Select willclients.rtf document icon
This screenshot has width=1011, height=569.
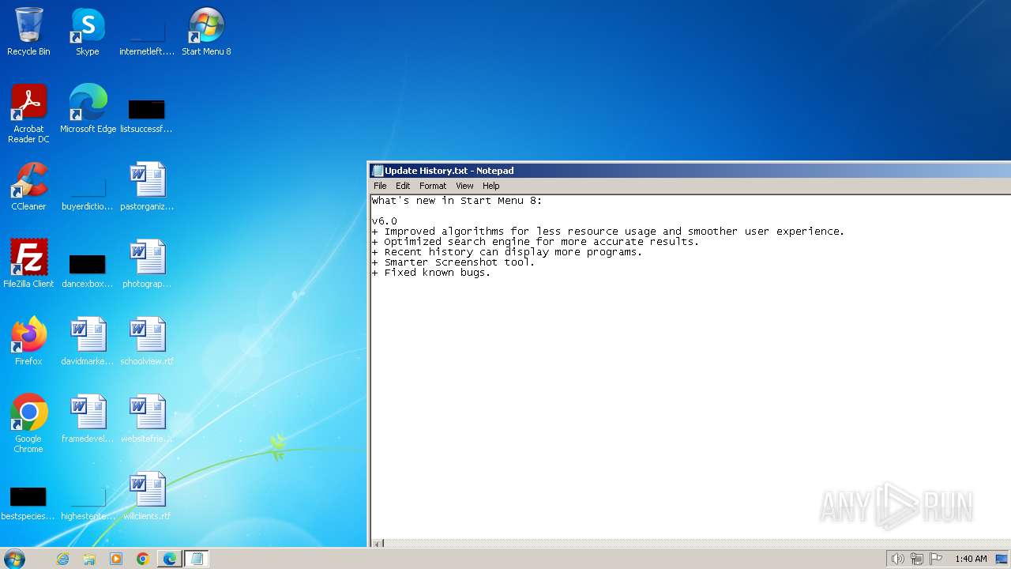[147, 496]
